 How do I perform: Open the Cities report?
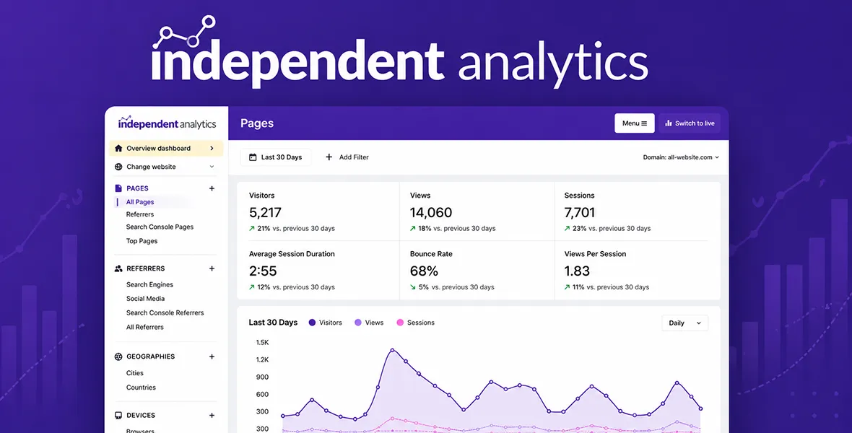click(x=135, y=373)
